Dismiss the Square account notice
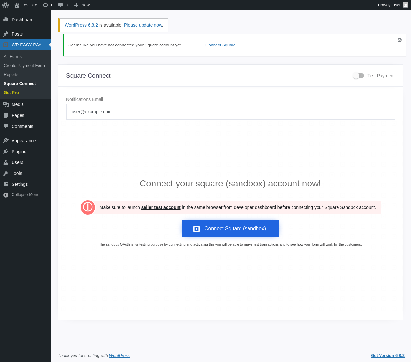411x362 pixels. [x=399, y=40]
